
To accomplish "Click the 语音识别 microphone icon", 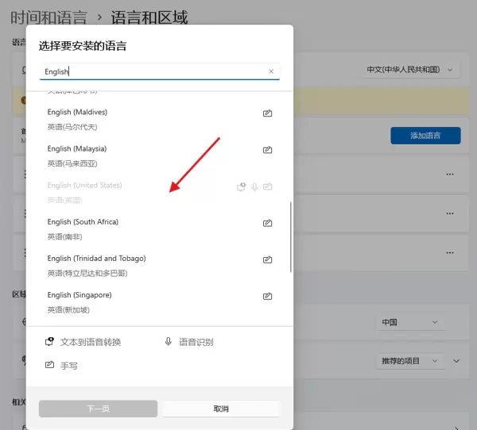I will coord(169,342).
